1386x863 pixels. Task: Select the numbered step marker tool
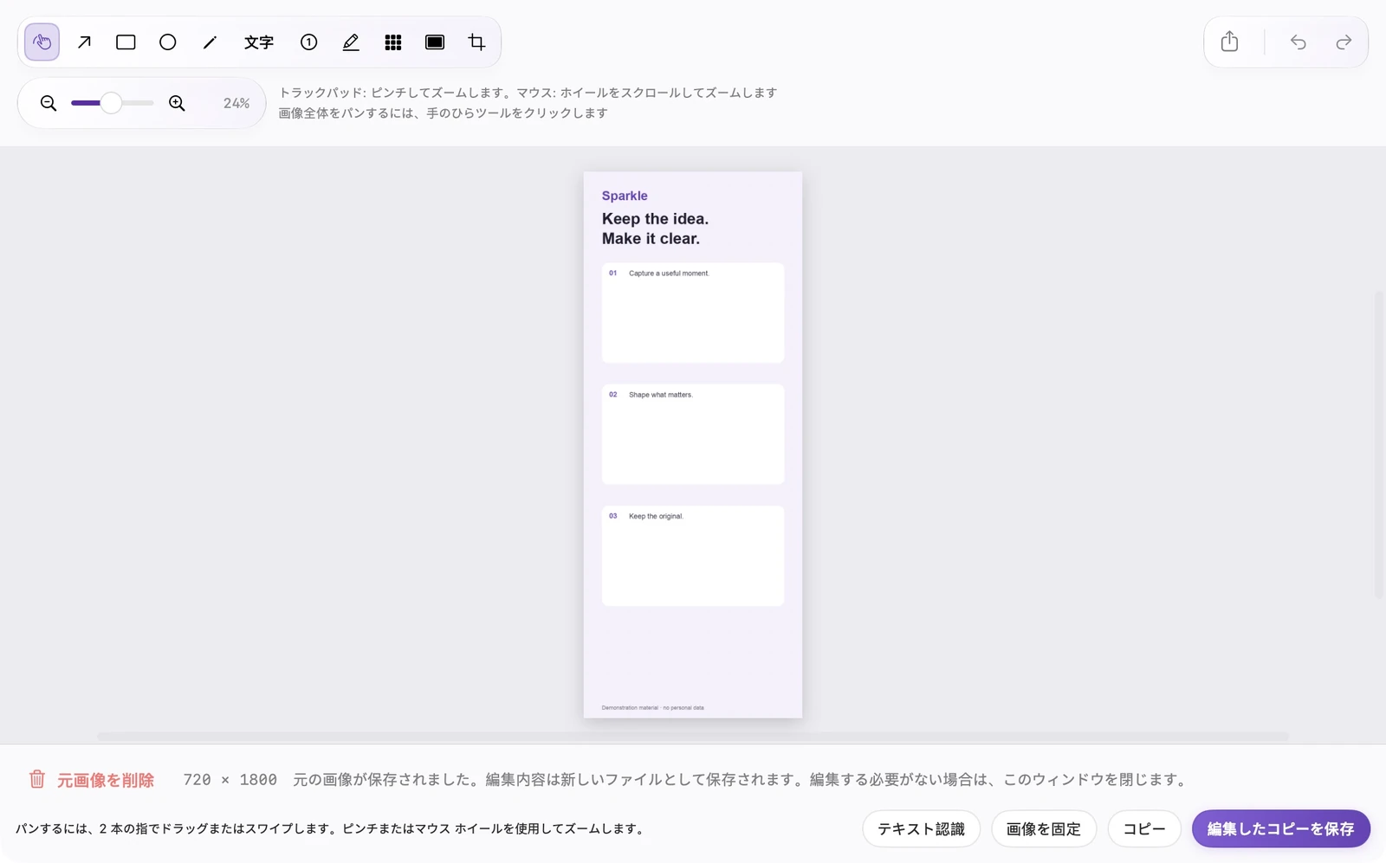click(x=308, y=42)
